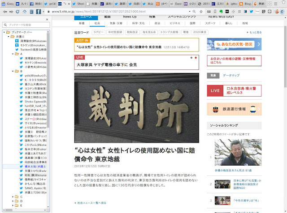
Task: Click the browser back arrow
Action: point(5,12)
